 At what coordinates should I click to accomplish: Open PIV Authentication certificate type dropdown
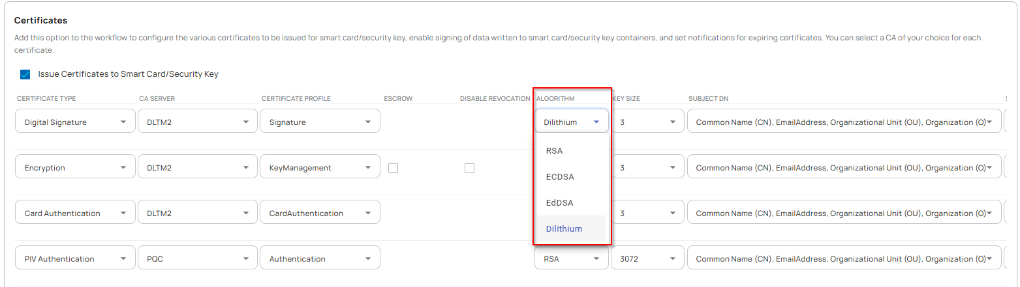tap(74, 258)
